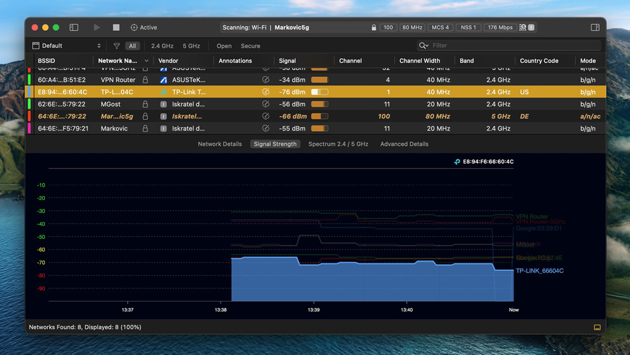Click into the Filter search field
The height and width of the screenshot is (355, 630).
point(514,45)
